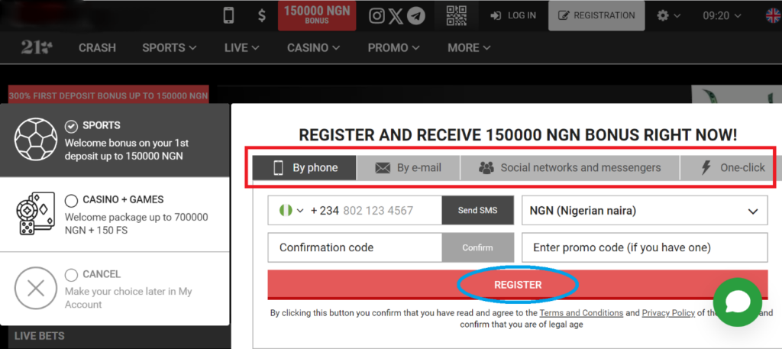The image size is (782, 349).
Task: Open the X (Twitter) social icon
Action: (396, 16)
